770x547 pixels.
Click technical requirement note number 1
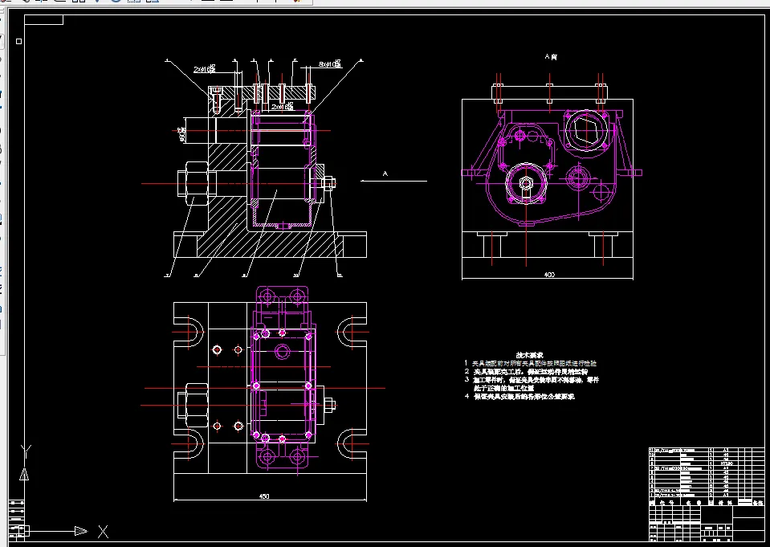(x=531, y=363)
